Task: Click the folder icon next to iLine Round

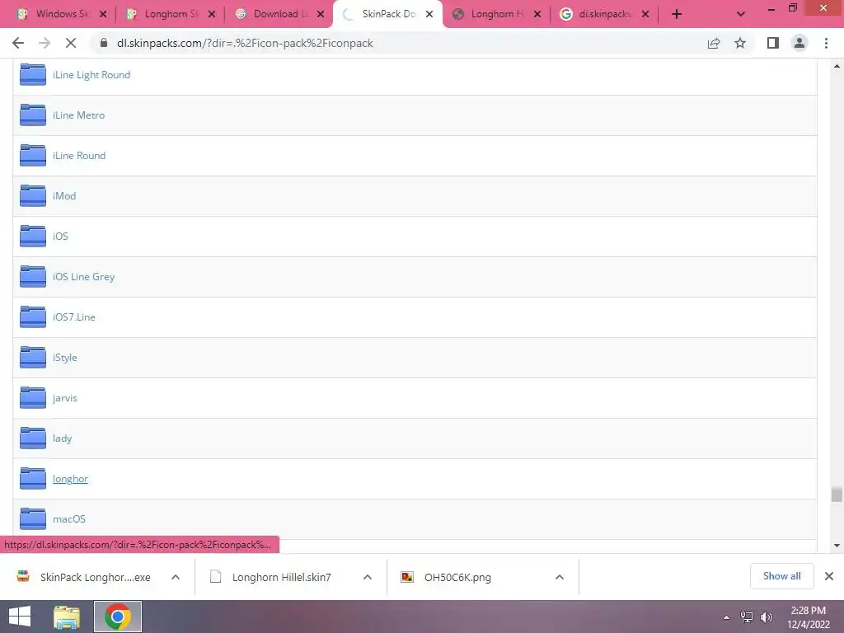Action: pos(33,156)
